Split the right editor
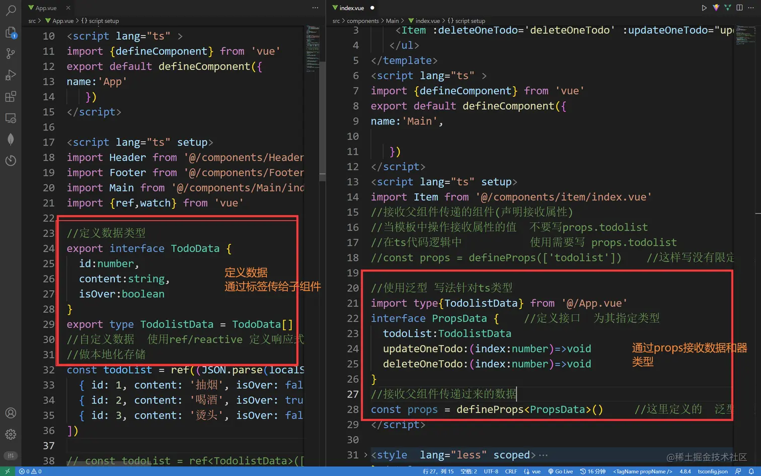 (739, 8)
